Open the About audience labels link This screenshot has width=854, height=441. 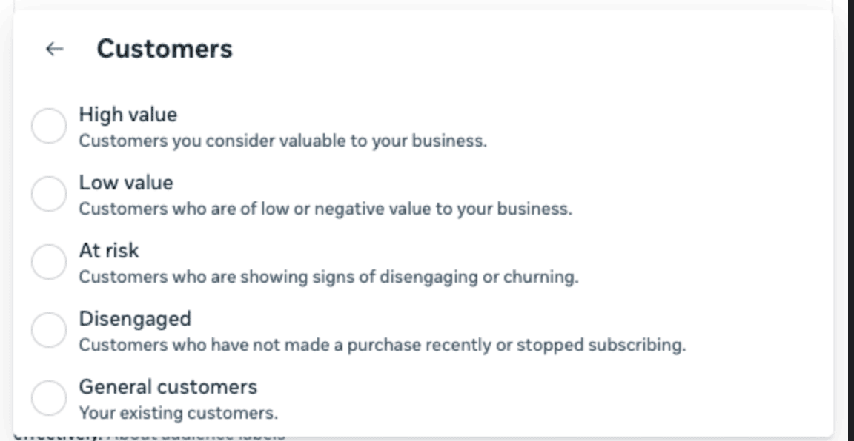tap(196, 436)
